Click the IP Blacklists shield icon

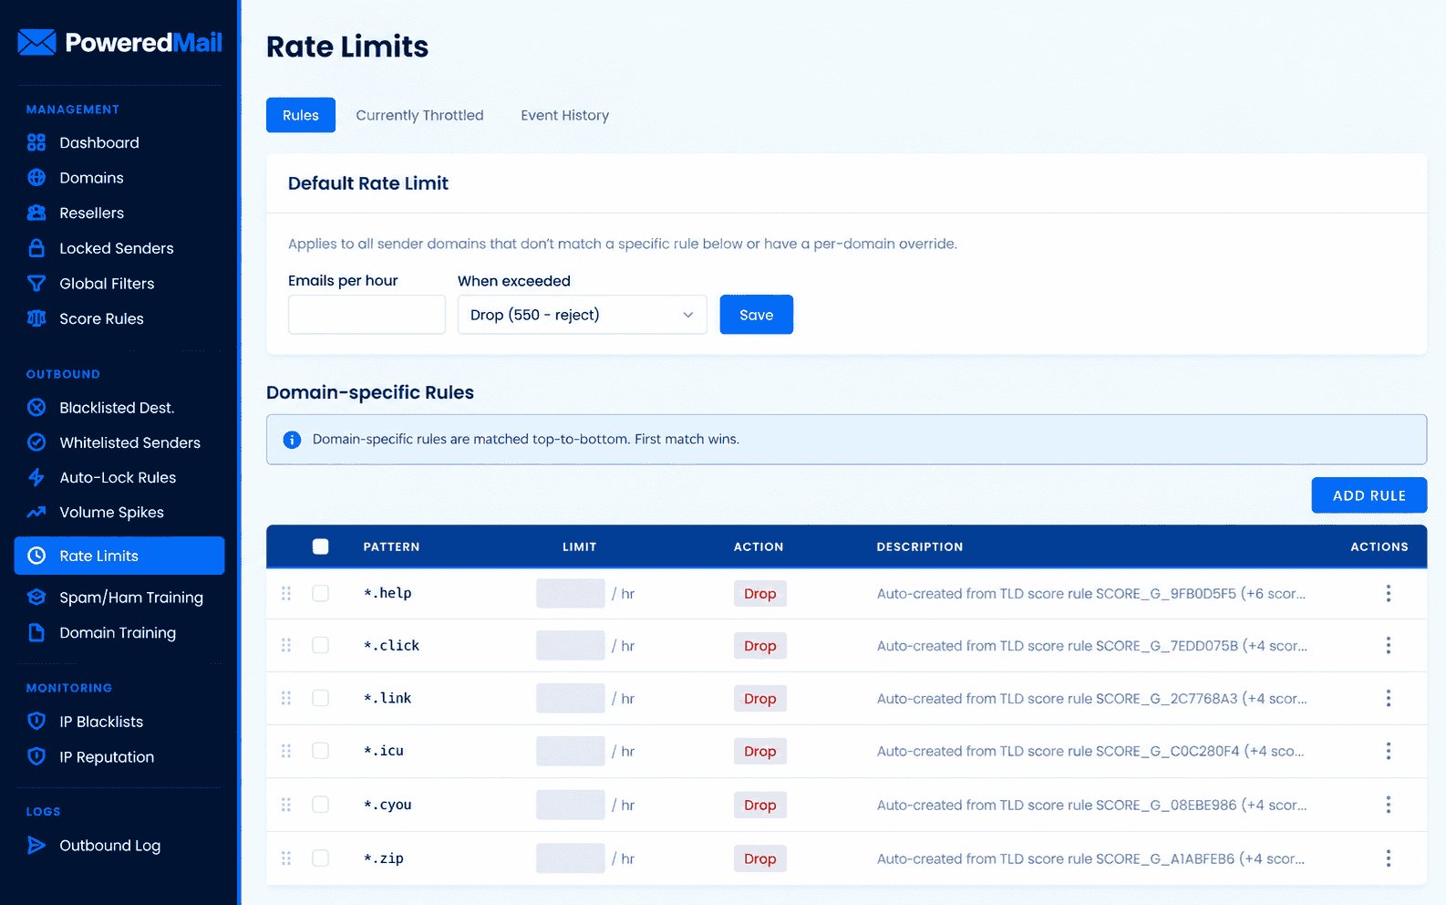[36, 722]
